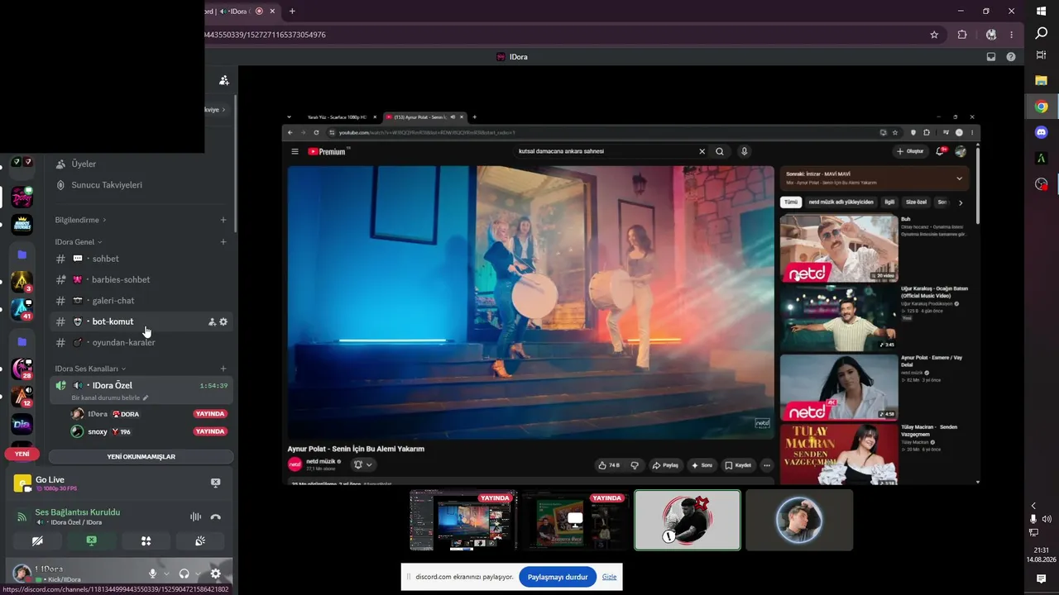This screenshot has width=1059, height=595.
Task: Open the headphone output options arrow
Action: click(x=198, y=574)
